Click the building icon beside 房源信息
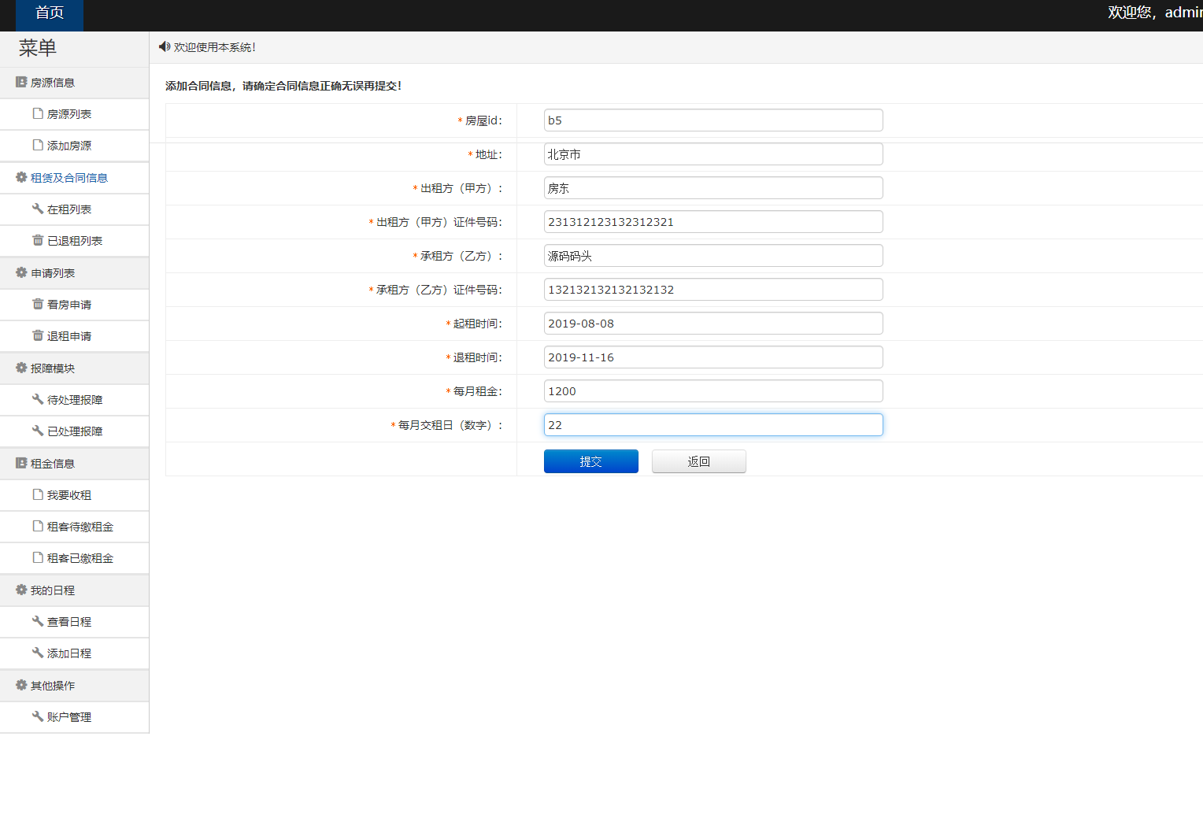 (x=20, y=82)
